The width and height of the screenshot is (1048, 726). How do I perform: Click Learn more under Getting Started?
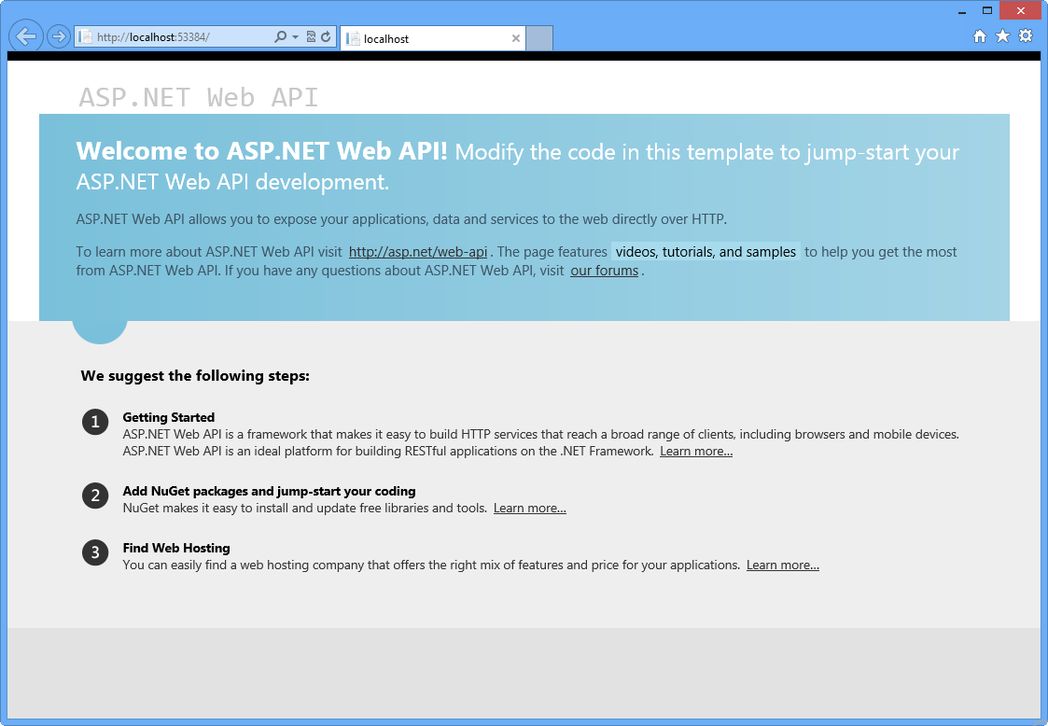[x=696, y=451]
